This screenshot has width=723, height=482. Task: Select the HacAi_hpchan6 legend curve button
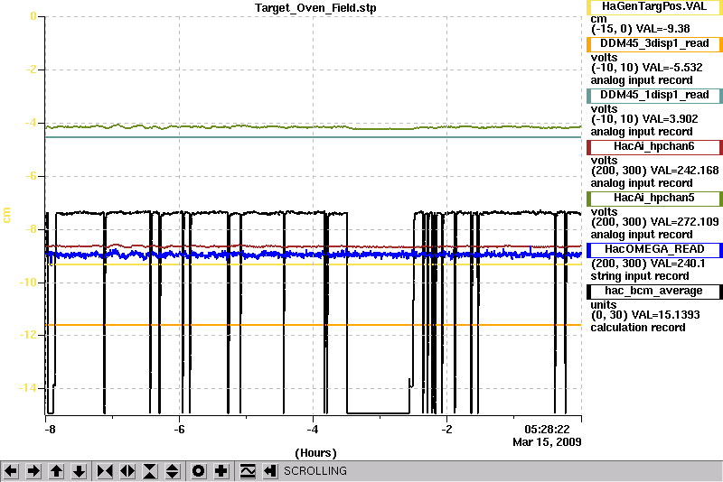pyautogui.click(x=654, y=147)
